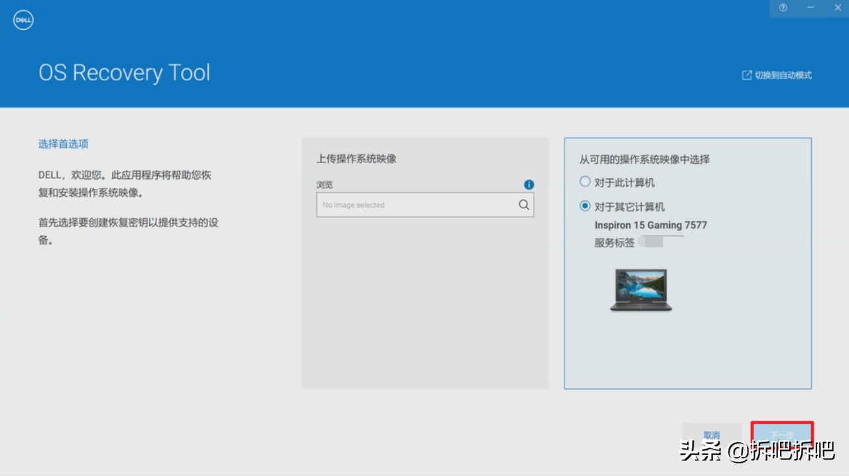Image resolution: width=849 pixels, height=476 pixels.
Task: Select the 对于其它计算机 radio option
Action: tap(584, 206)
